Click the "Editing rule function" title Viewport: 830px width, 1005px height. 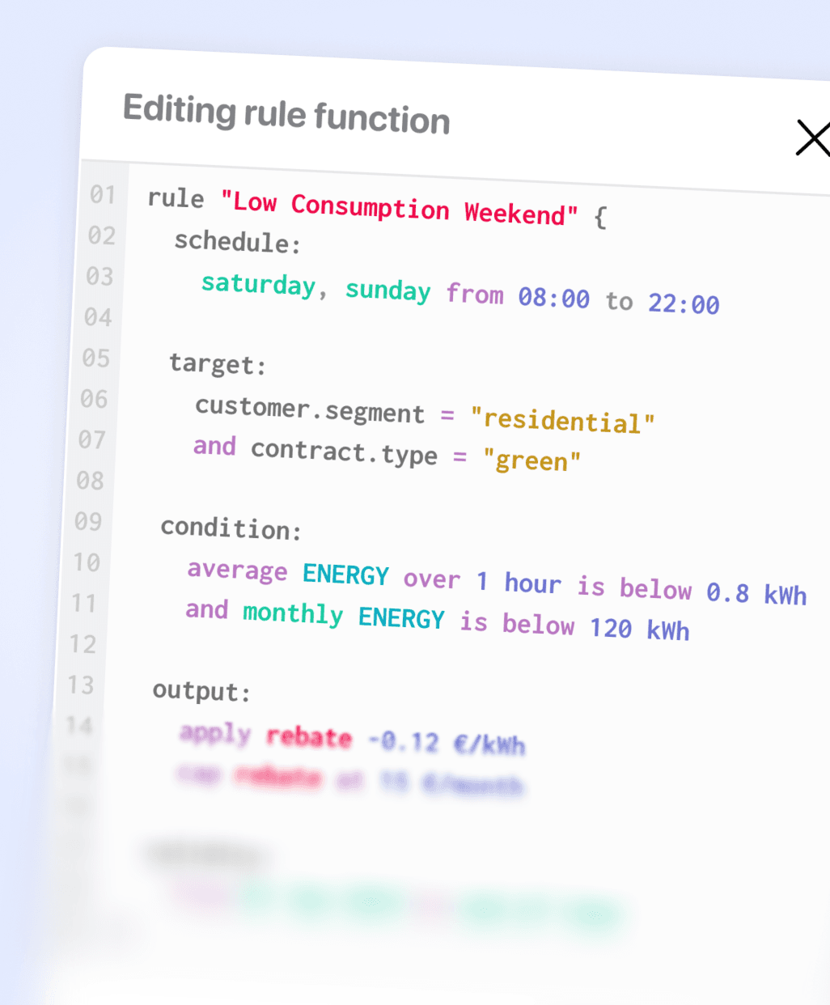point(286,115)
